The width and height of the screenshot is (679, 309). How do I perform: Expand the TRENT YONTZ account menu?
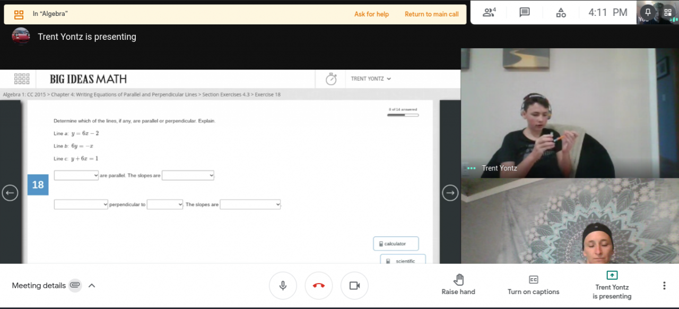(371, 79)
